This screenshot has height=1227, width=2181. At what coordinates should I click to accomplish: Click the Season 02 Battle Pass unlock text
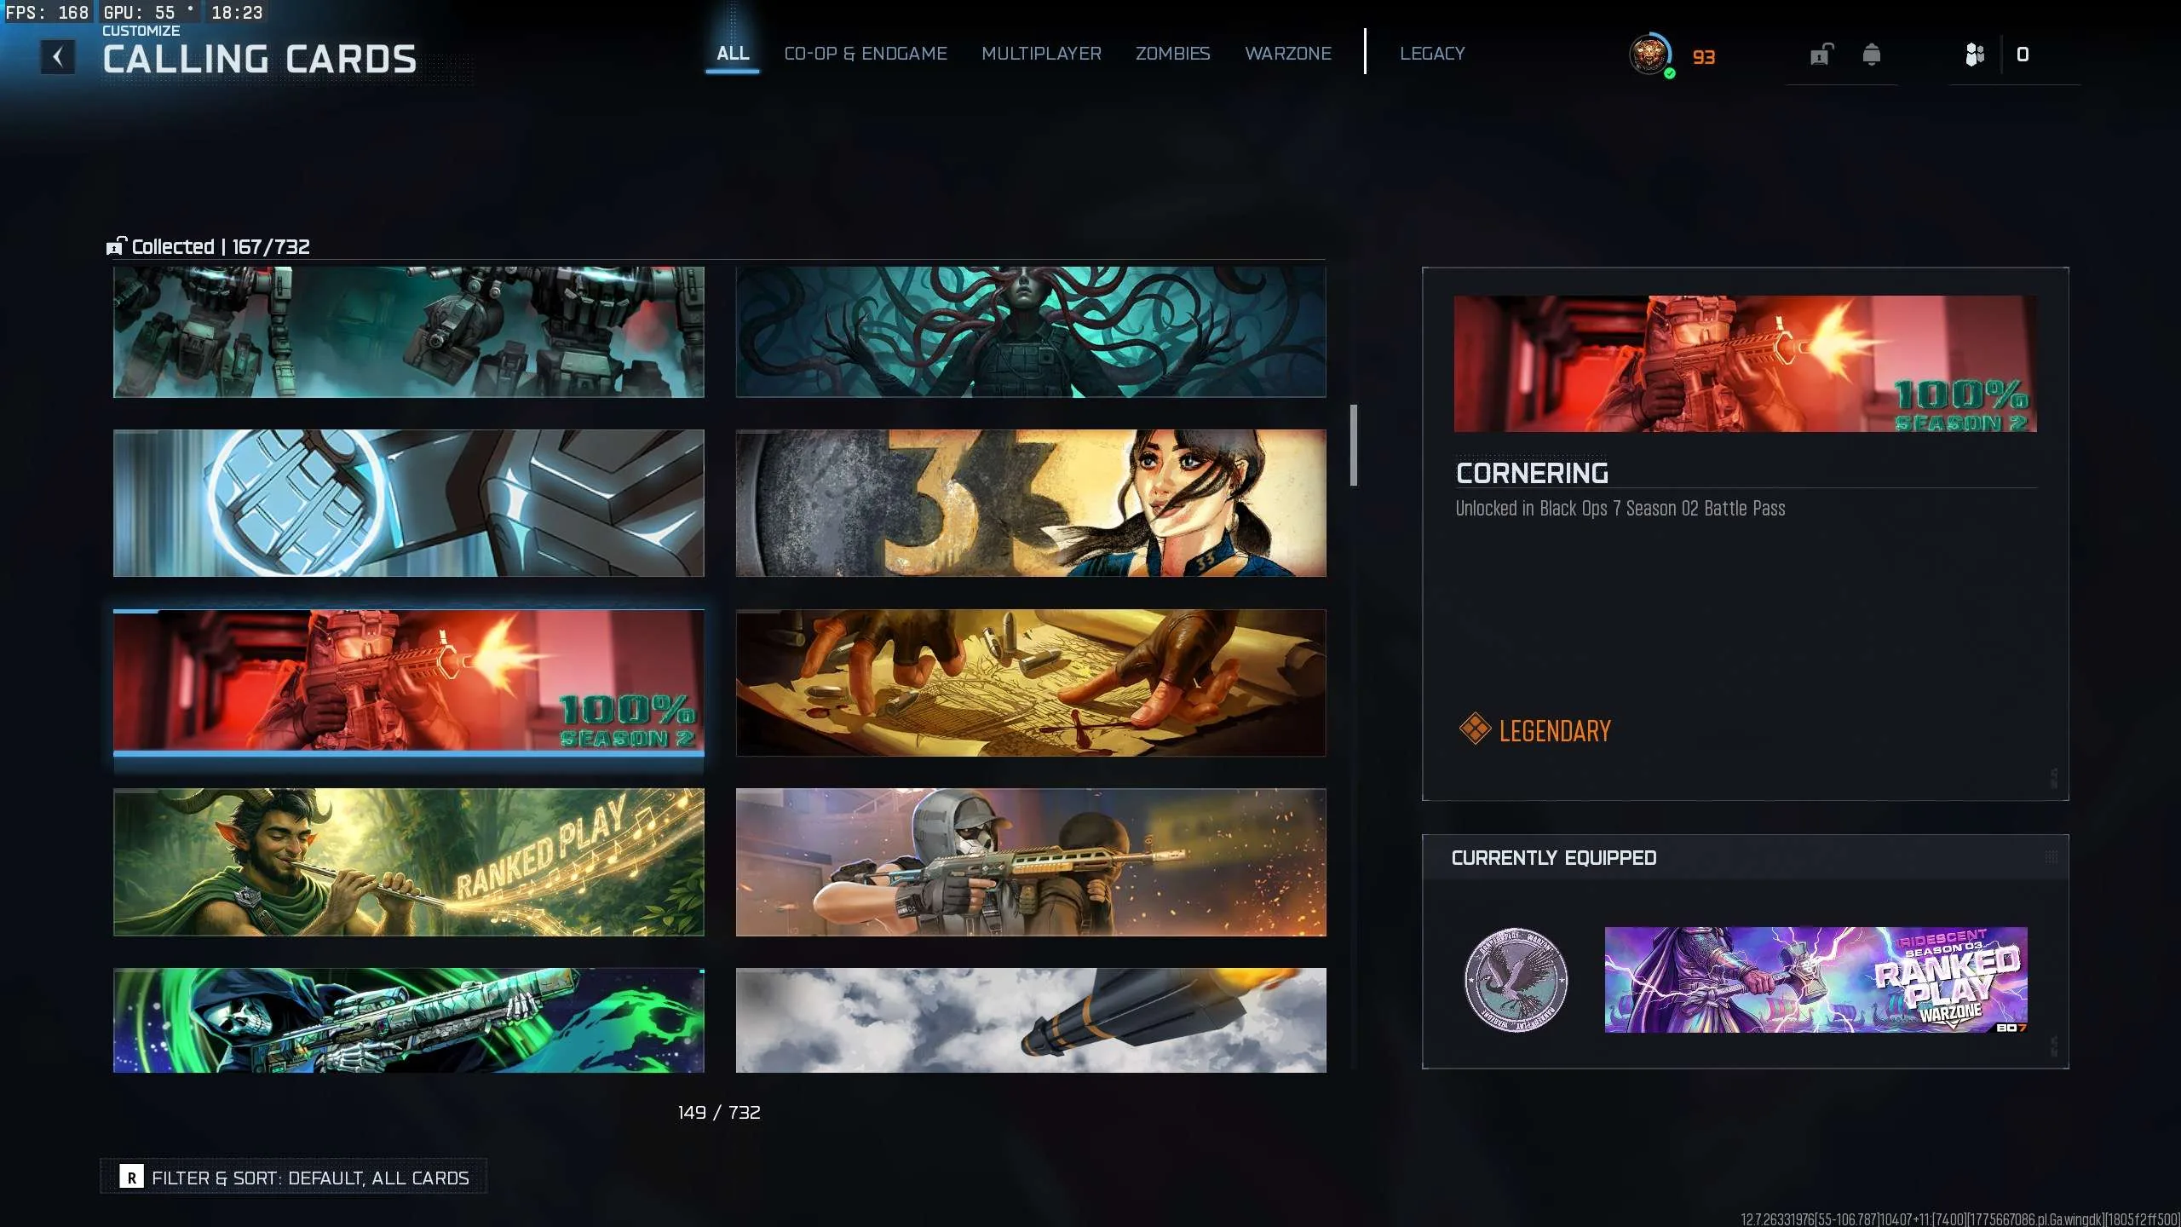point(1620,508)
